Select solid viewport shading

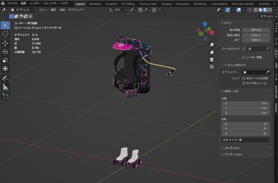pos(260,10)
